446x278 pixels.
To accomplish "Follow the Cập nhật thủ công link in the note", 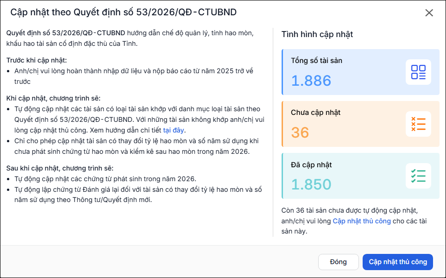I will point(362,221).
